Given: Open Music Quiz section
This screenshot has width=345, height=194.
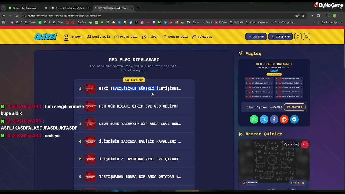Looking at the screenshot, I should tap(98, 37).
